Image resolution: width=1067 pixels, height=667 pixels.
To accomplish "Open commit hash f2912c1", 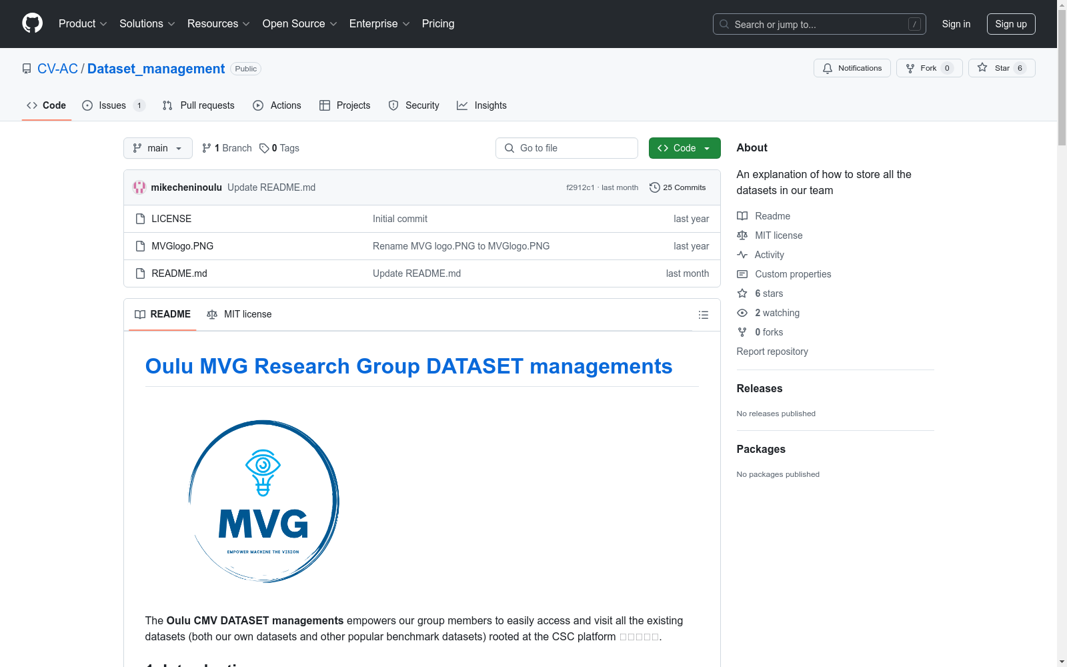I will coord(580,187).
